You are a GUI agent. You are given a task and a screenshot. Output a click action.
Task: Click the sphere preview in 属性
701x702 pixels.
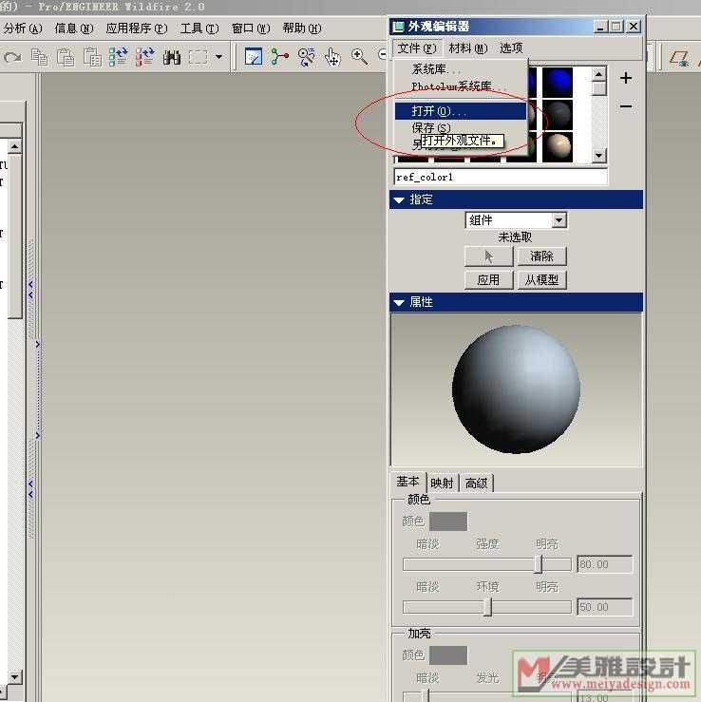click(516, 389)
